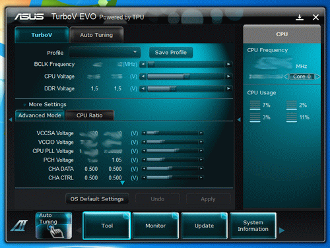
Task: Increase BCLK Frequency with right arrow
Action: (x=228, y=64)
